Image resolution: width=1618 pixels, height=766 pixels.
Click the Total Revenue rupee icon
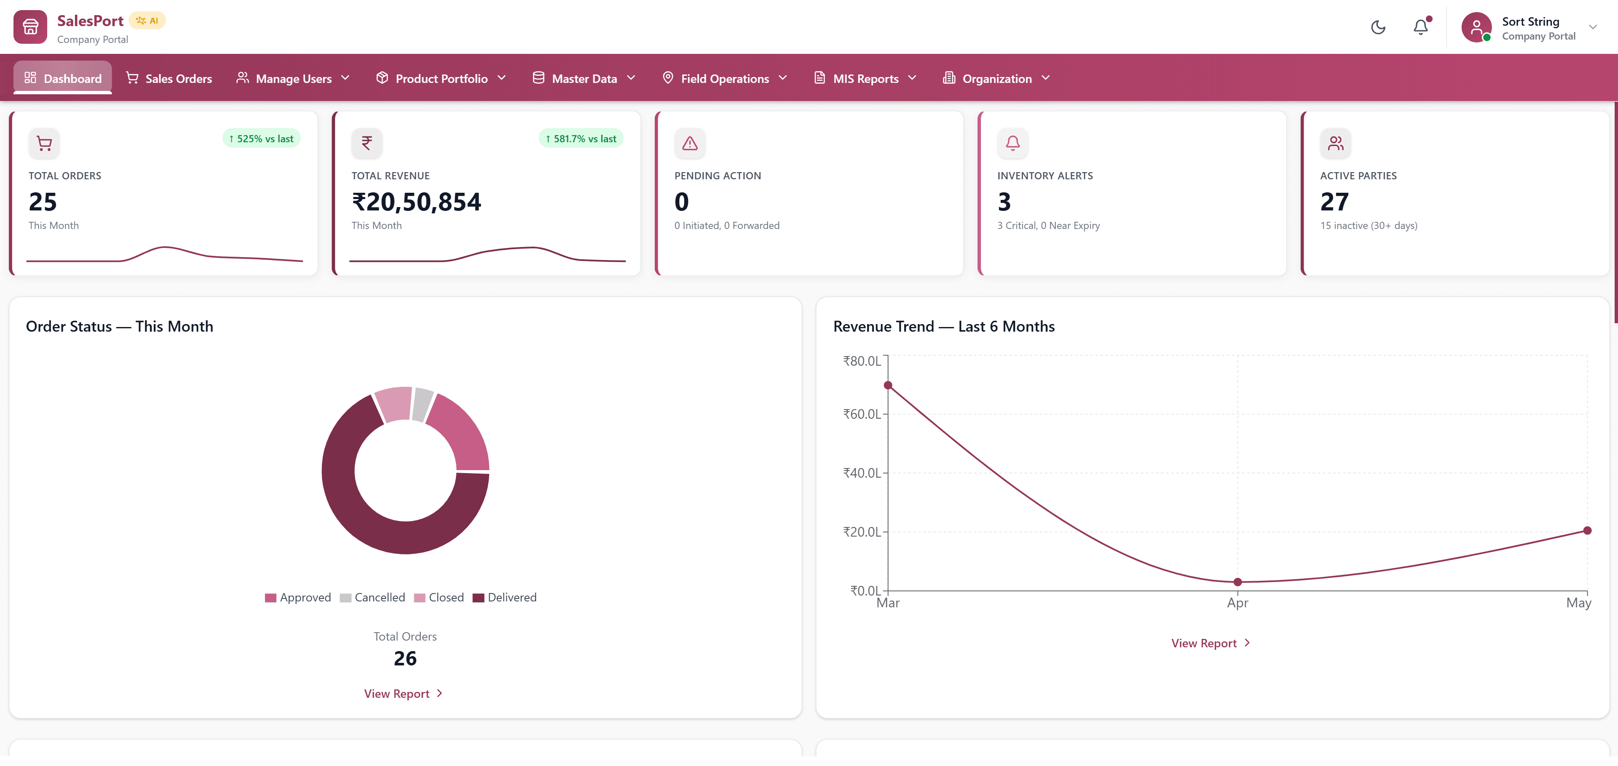tap(367, 144)
